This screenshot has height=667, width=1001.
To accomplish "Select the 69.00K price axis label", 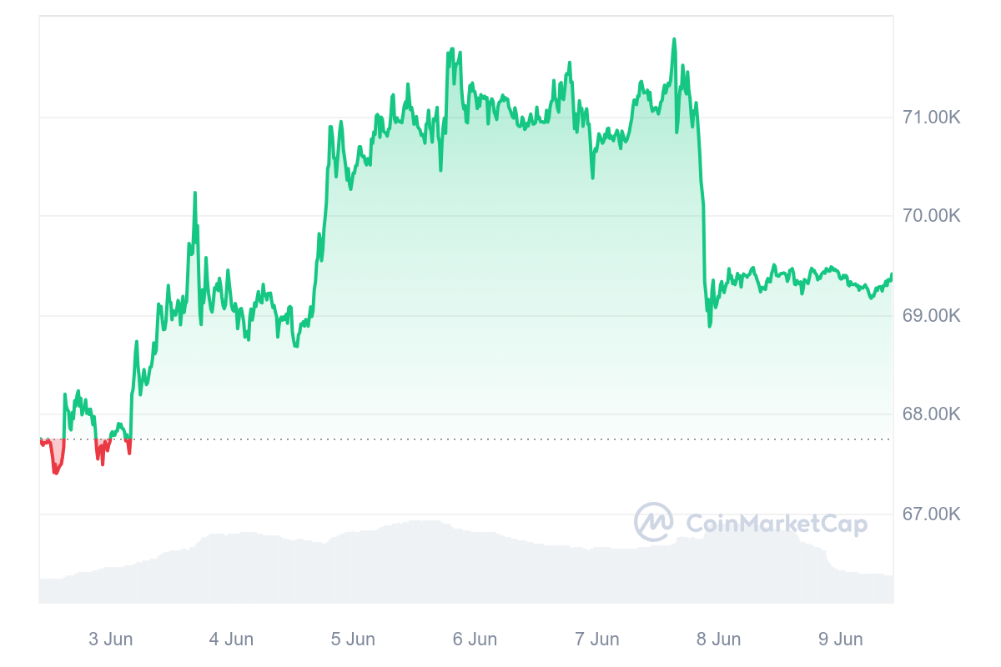I will pos(932,316).
